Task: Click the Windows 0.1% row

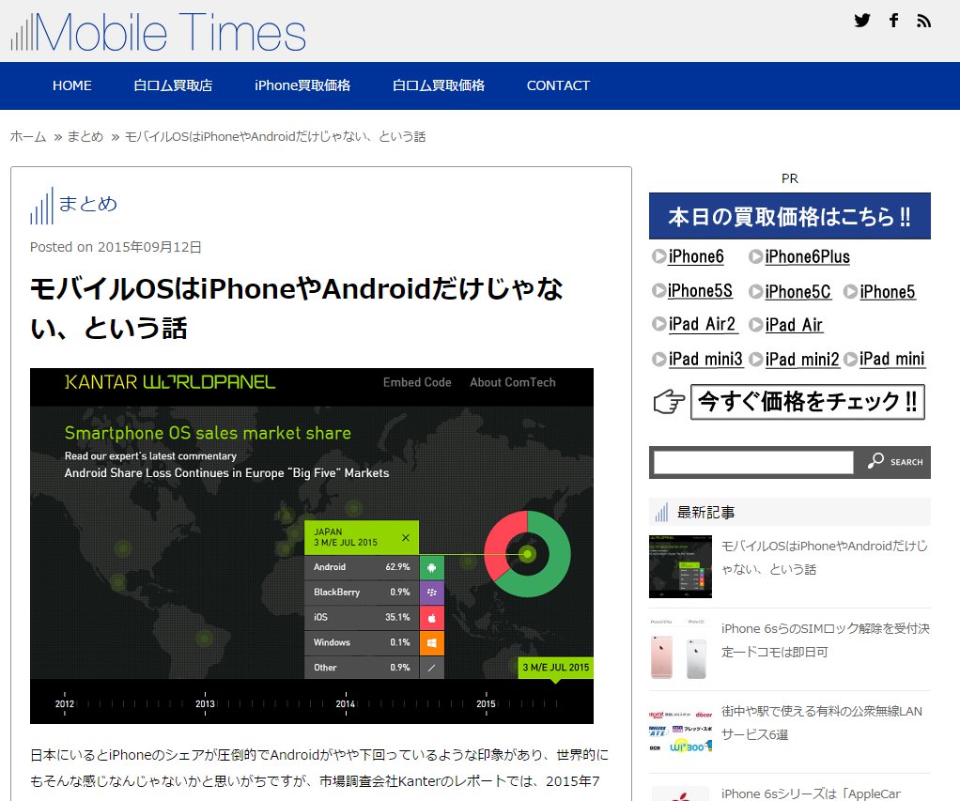Action: (x=362, y=642)
